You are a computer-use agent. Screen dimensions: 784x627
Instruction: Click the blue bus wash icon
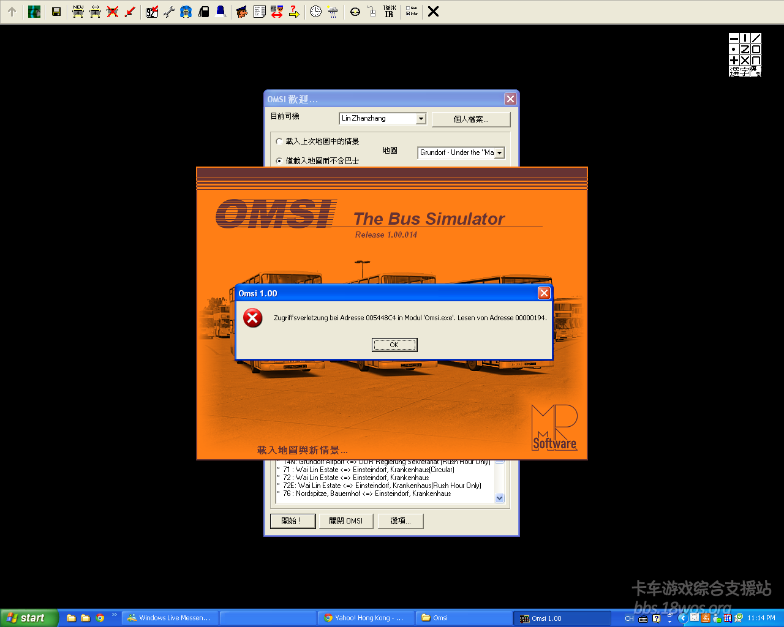click(186, 12)
